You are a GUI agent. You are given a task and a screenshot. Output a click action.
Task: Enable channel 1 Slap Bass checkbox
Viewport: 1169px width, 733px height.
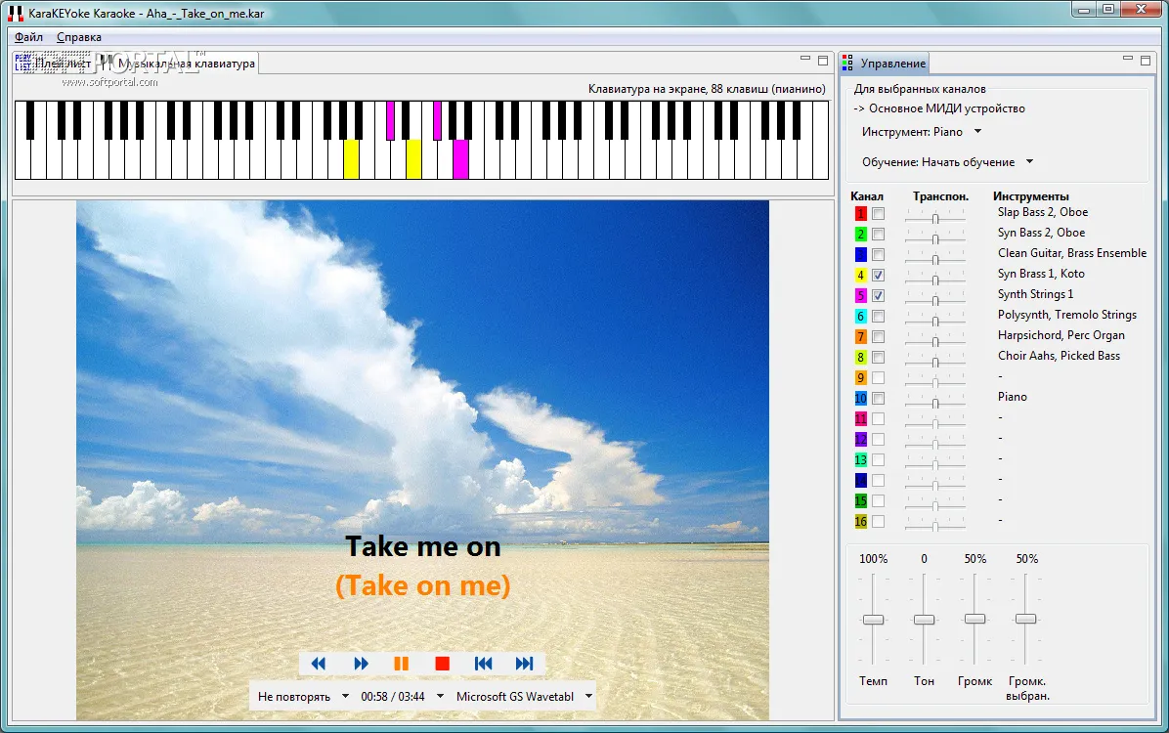click(x=879, y=214)
